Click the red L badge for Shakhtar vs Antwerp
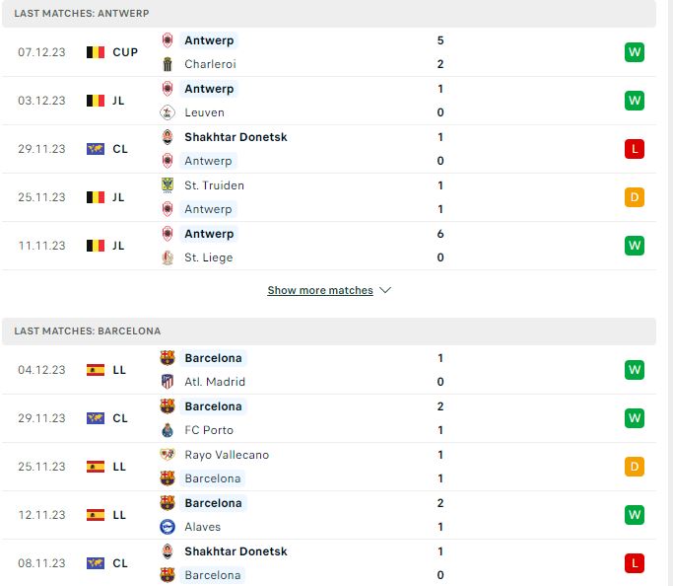The image size is (673, 586). click(635, 149)
